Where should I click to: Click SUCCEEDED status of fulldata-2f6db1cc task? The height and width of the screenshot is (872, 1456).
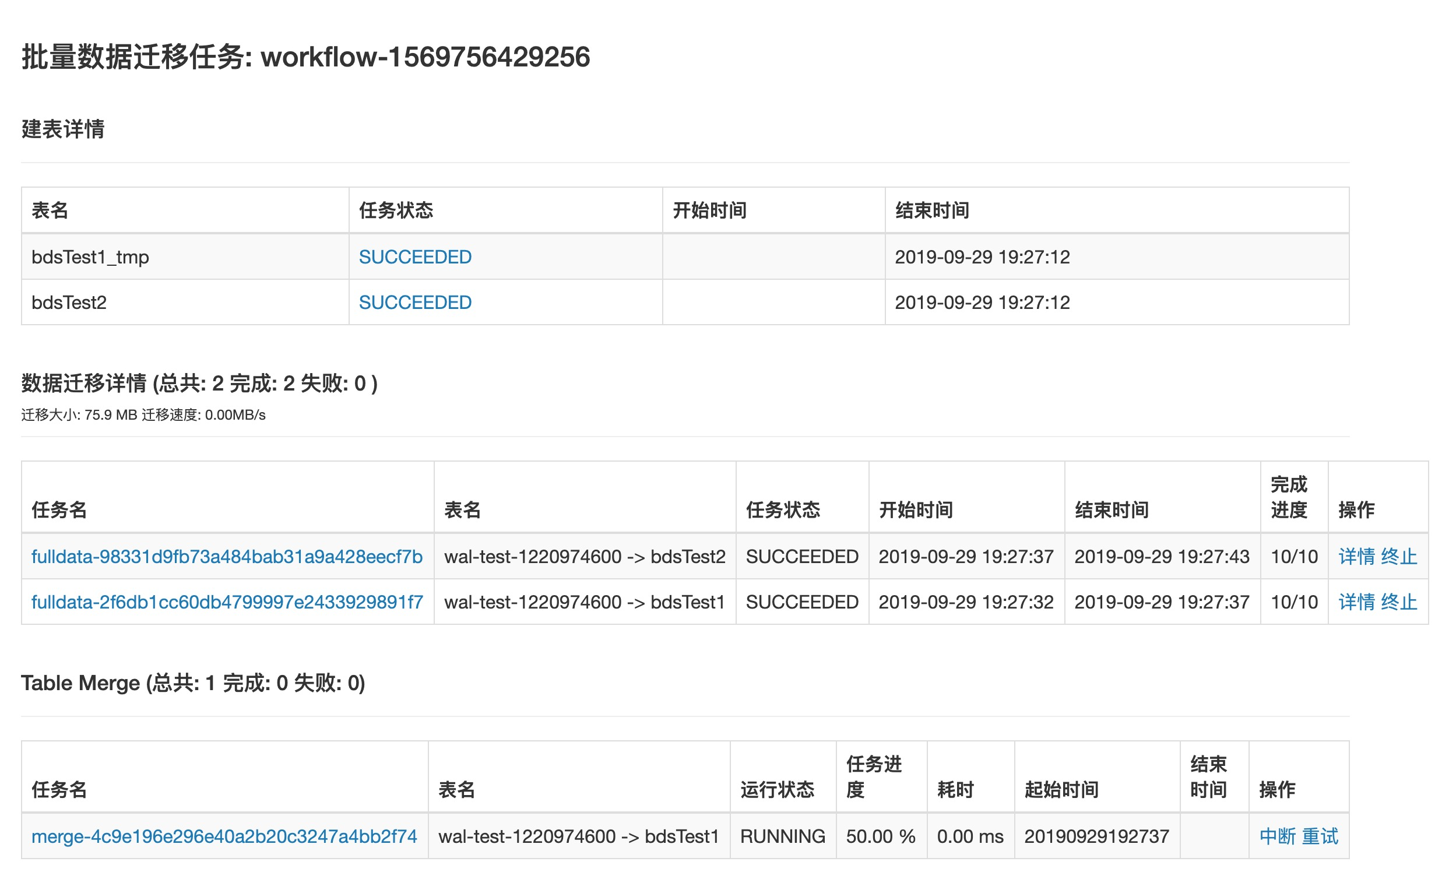click(x=802, y=602)
